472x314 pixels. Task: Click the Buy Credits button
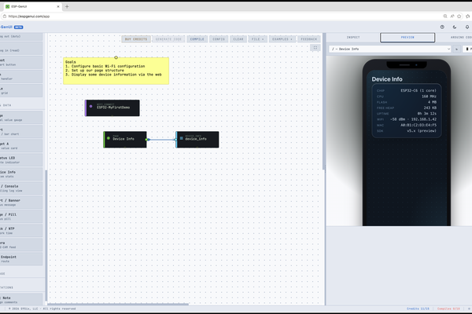pos(136,39)
